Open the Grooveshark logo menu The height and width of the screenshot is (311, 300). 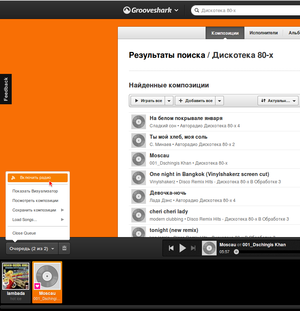(x=151, y=10)
